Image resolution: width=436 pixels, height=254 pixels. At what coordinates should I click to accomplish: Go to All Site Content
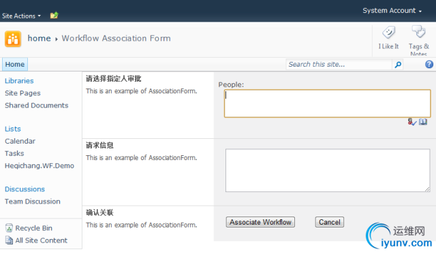click(41, 240)
